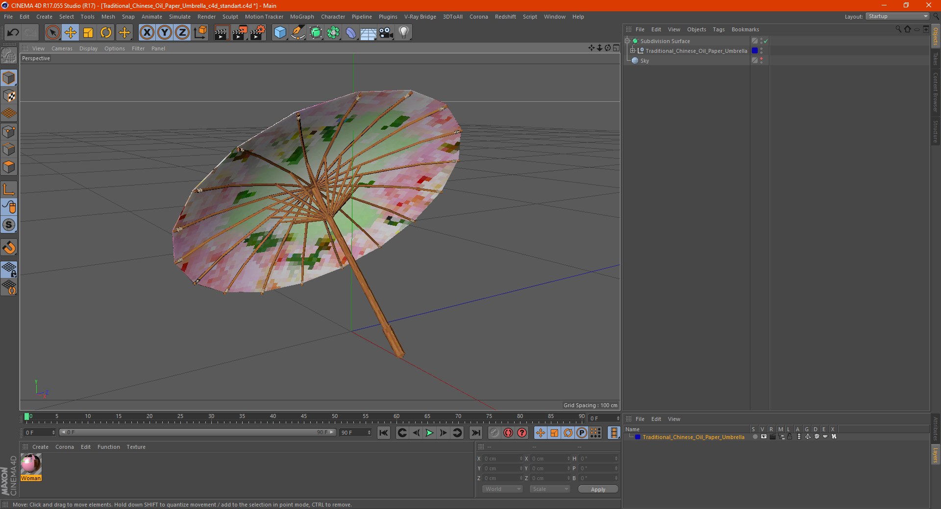Toggle layer Solo for umbrella layer
The height and width of the screenshot is (509, 941).
pos(755,437)
